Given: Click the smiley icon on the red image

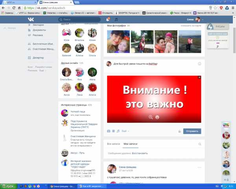Looking at the screenshot, I should click(157, 117).
